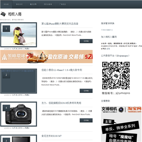Open the 广告投放 navigation tab

(62, 4)
